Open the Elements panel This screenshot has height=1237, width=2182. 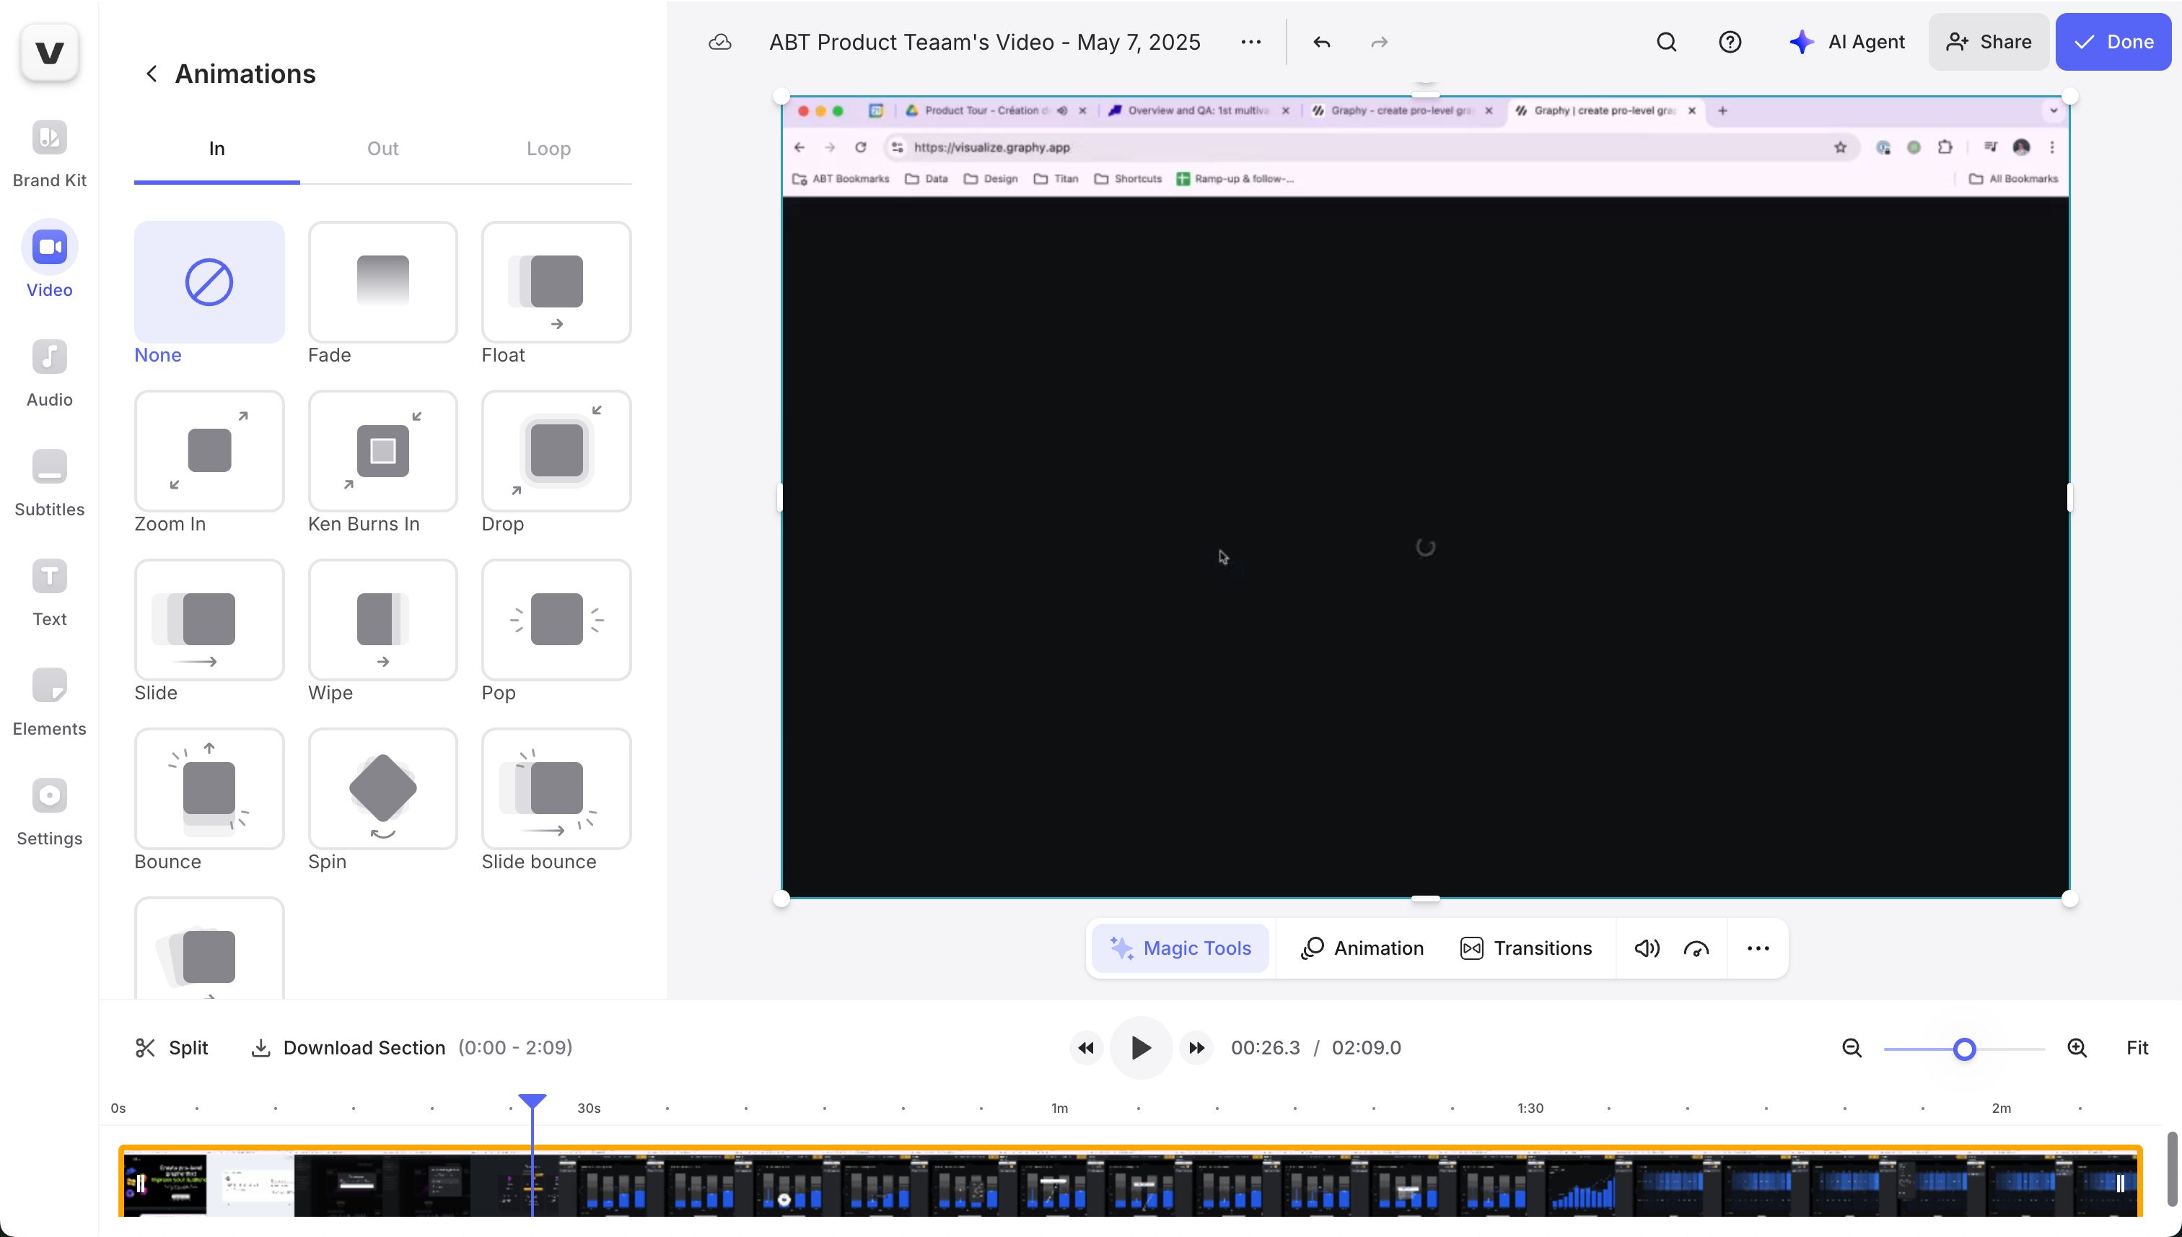(x=49, y=703)
